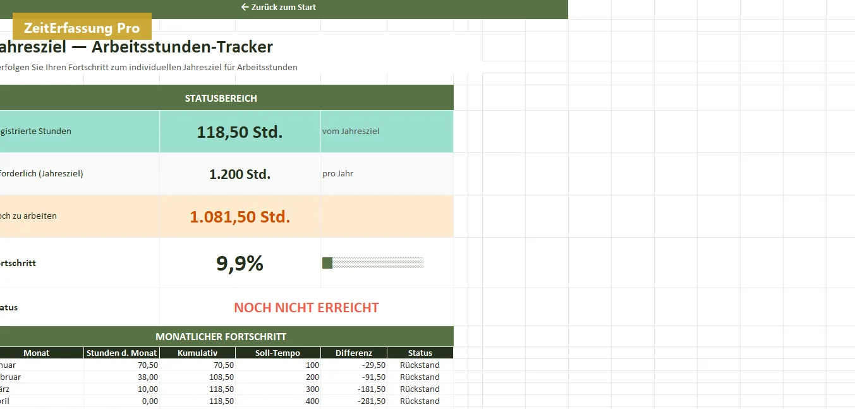Viewport: 855px width, 409px height.
Task: Select the STATUSBEREICH header
Action: (221, 98)
